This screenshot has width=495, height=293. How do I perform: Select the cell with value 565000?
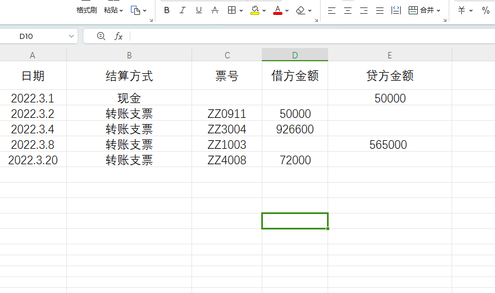coord(390,144)
